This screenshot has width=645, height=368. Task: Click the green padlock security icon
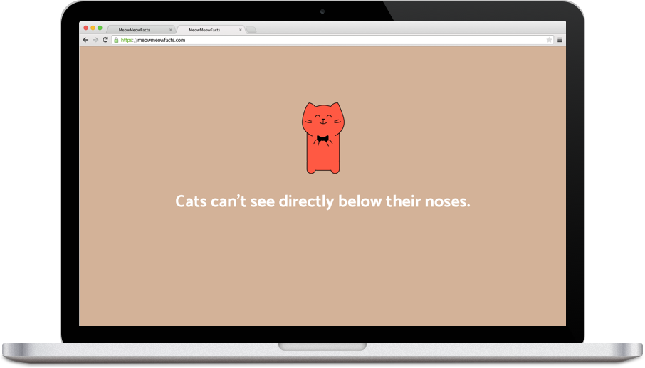coord(117,40)
